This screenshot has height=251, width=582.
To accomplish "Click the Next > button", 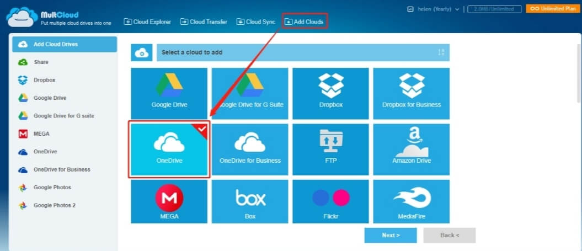I will [x=391, y=235].
